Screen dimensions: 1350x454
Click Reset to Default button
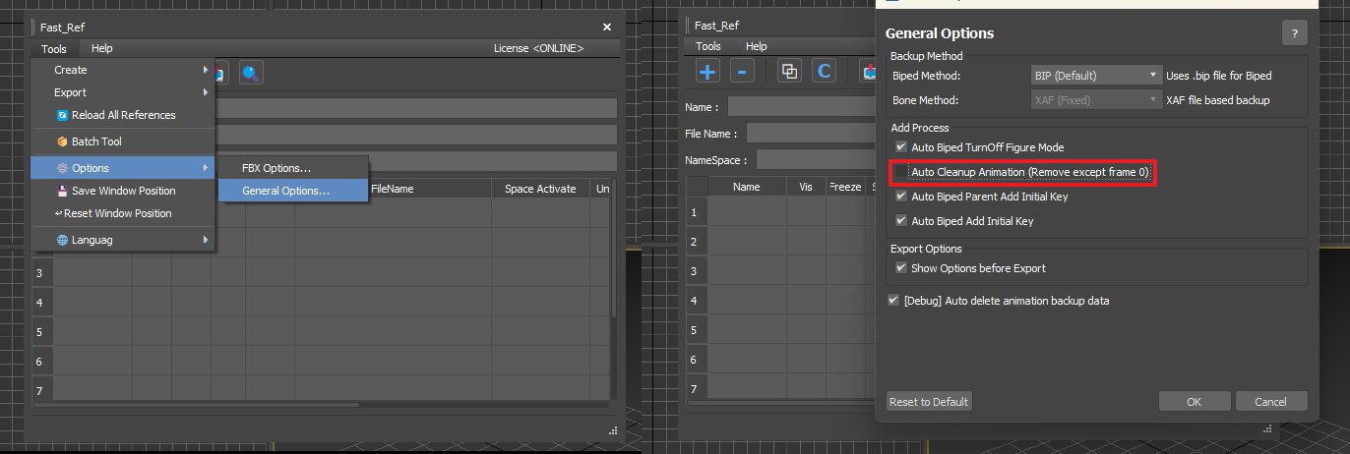929,401
